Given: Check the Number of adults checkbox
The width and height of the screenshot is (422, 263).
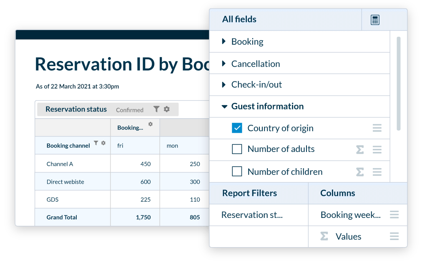Looking at the screenshot, I should (237, 149).
